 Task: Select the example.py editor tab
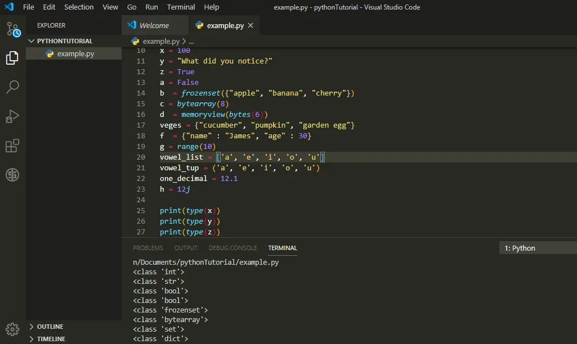point(223,25)
